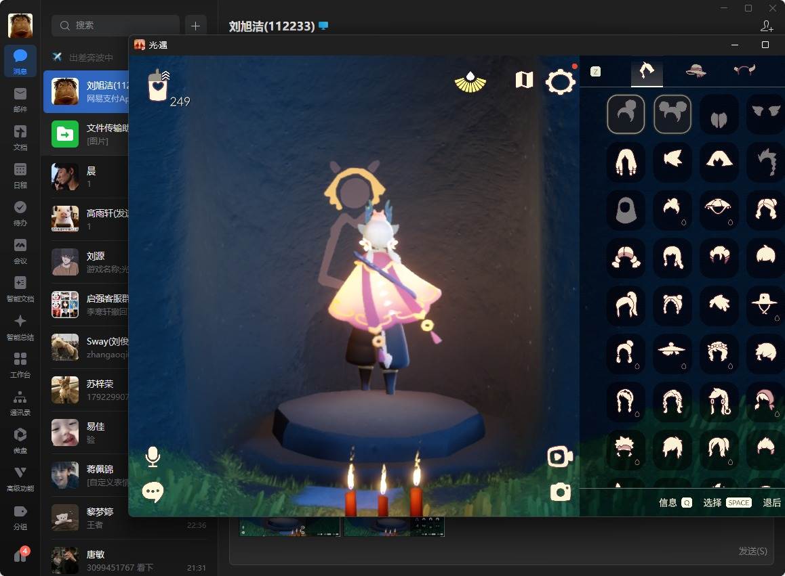Open chat with 刘源

click(86, 261)
